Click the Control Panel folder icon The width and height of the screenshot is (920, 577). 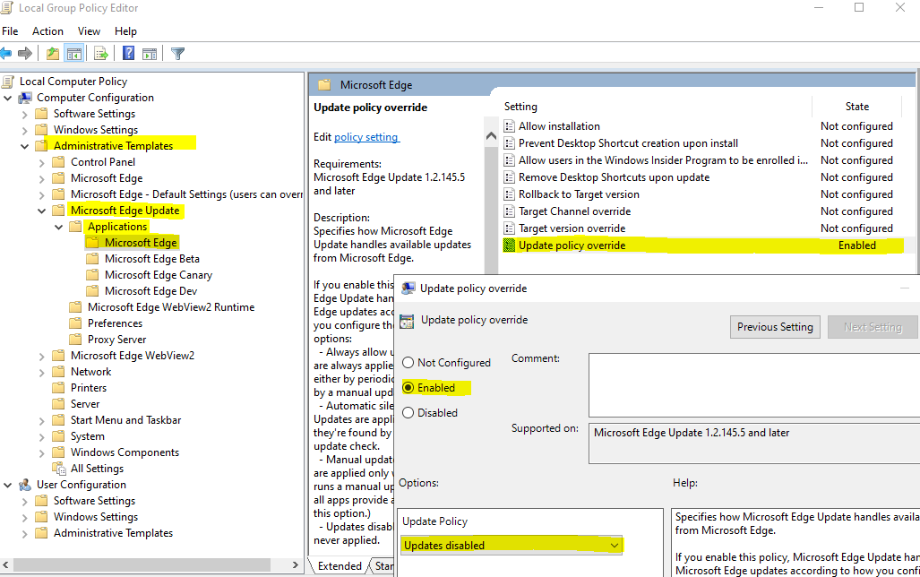click(x=58, y=162)
